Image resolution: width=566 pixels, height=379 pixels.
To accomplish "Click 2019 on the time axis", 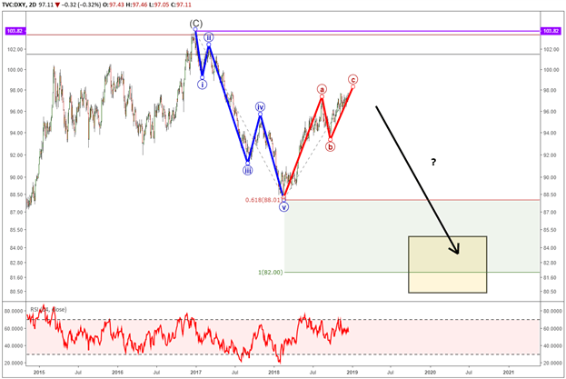I will tap(353, 372).
